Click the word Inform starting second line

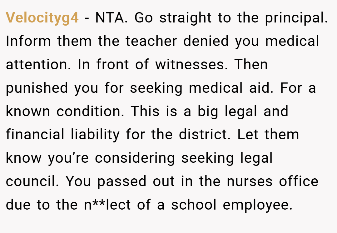tap(28, 41)
